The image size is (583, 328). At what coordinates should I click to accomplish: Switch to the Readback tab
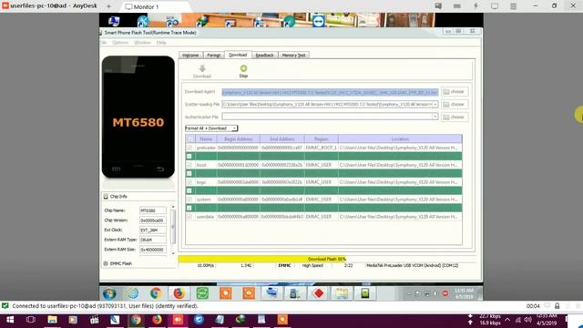coord(265,55)
